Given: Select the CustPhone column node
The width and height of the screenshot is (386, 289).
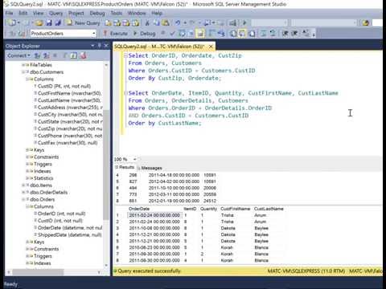Looking at the screenshot, I should (x=68, y=136).
